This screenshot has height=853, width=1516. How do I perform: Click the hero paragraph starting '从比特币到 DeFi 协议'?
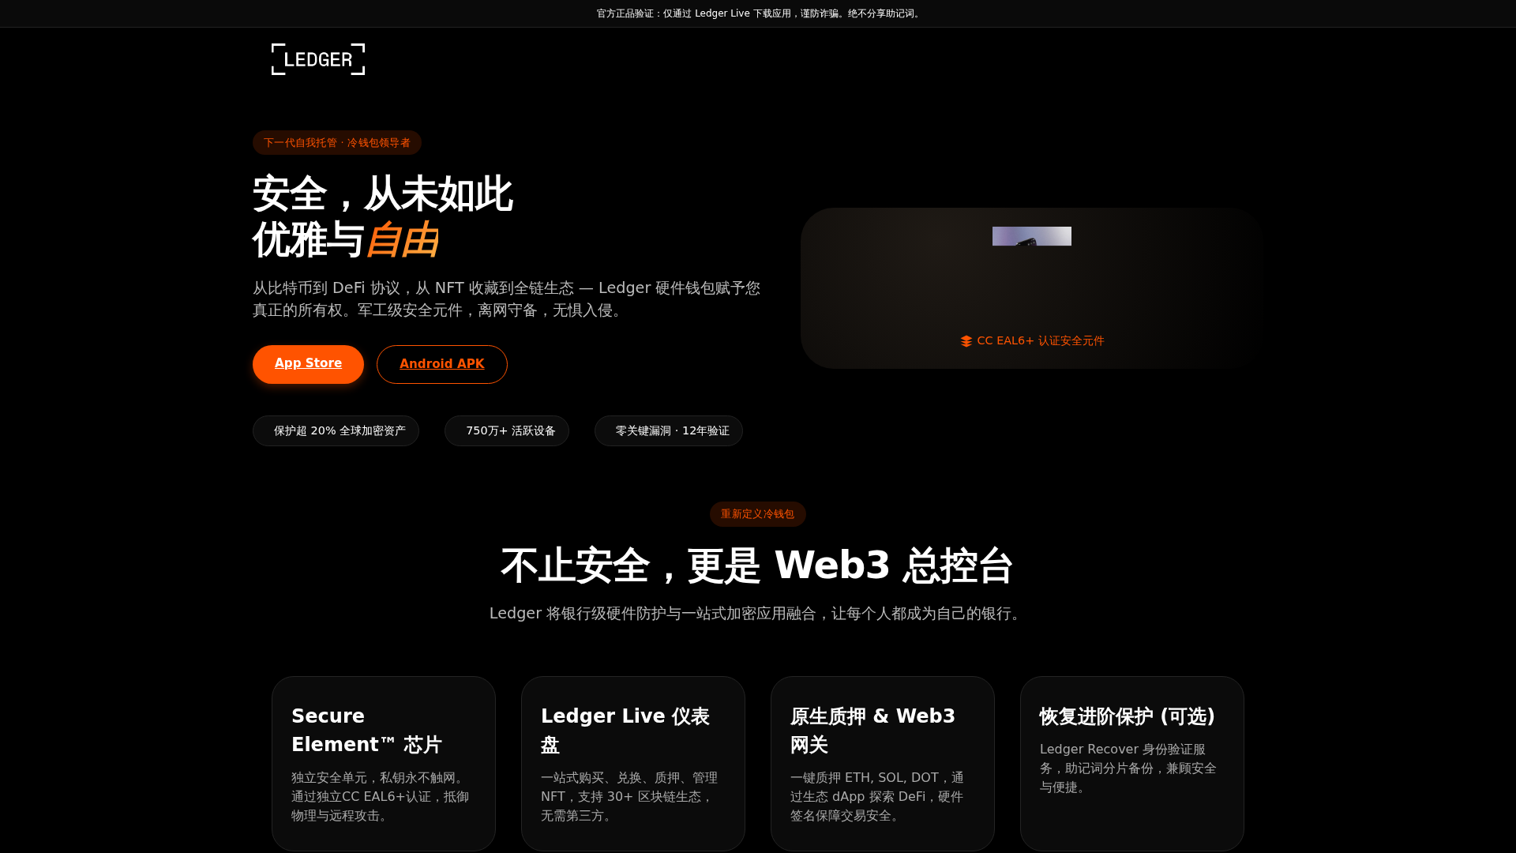pyautogui.click(x=507, y=299)
